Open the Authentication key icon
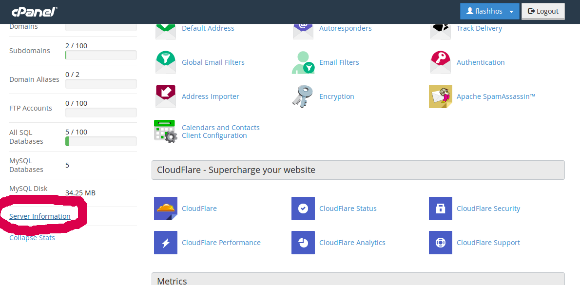The width and height of the screenshot is (580, 285). 441,62
